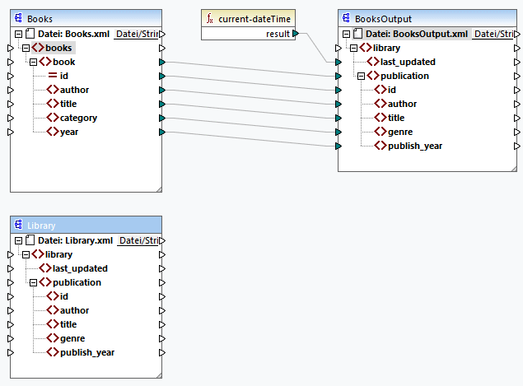Collapse the publication node in BooksOutput
Image resolution: width=523 pixels, height=386 pixels.
point(361,76)
